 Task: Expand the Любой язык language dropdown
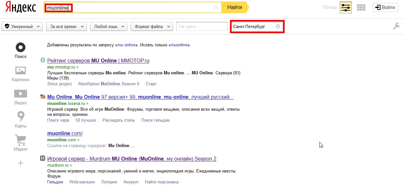109,26
